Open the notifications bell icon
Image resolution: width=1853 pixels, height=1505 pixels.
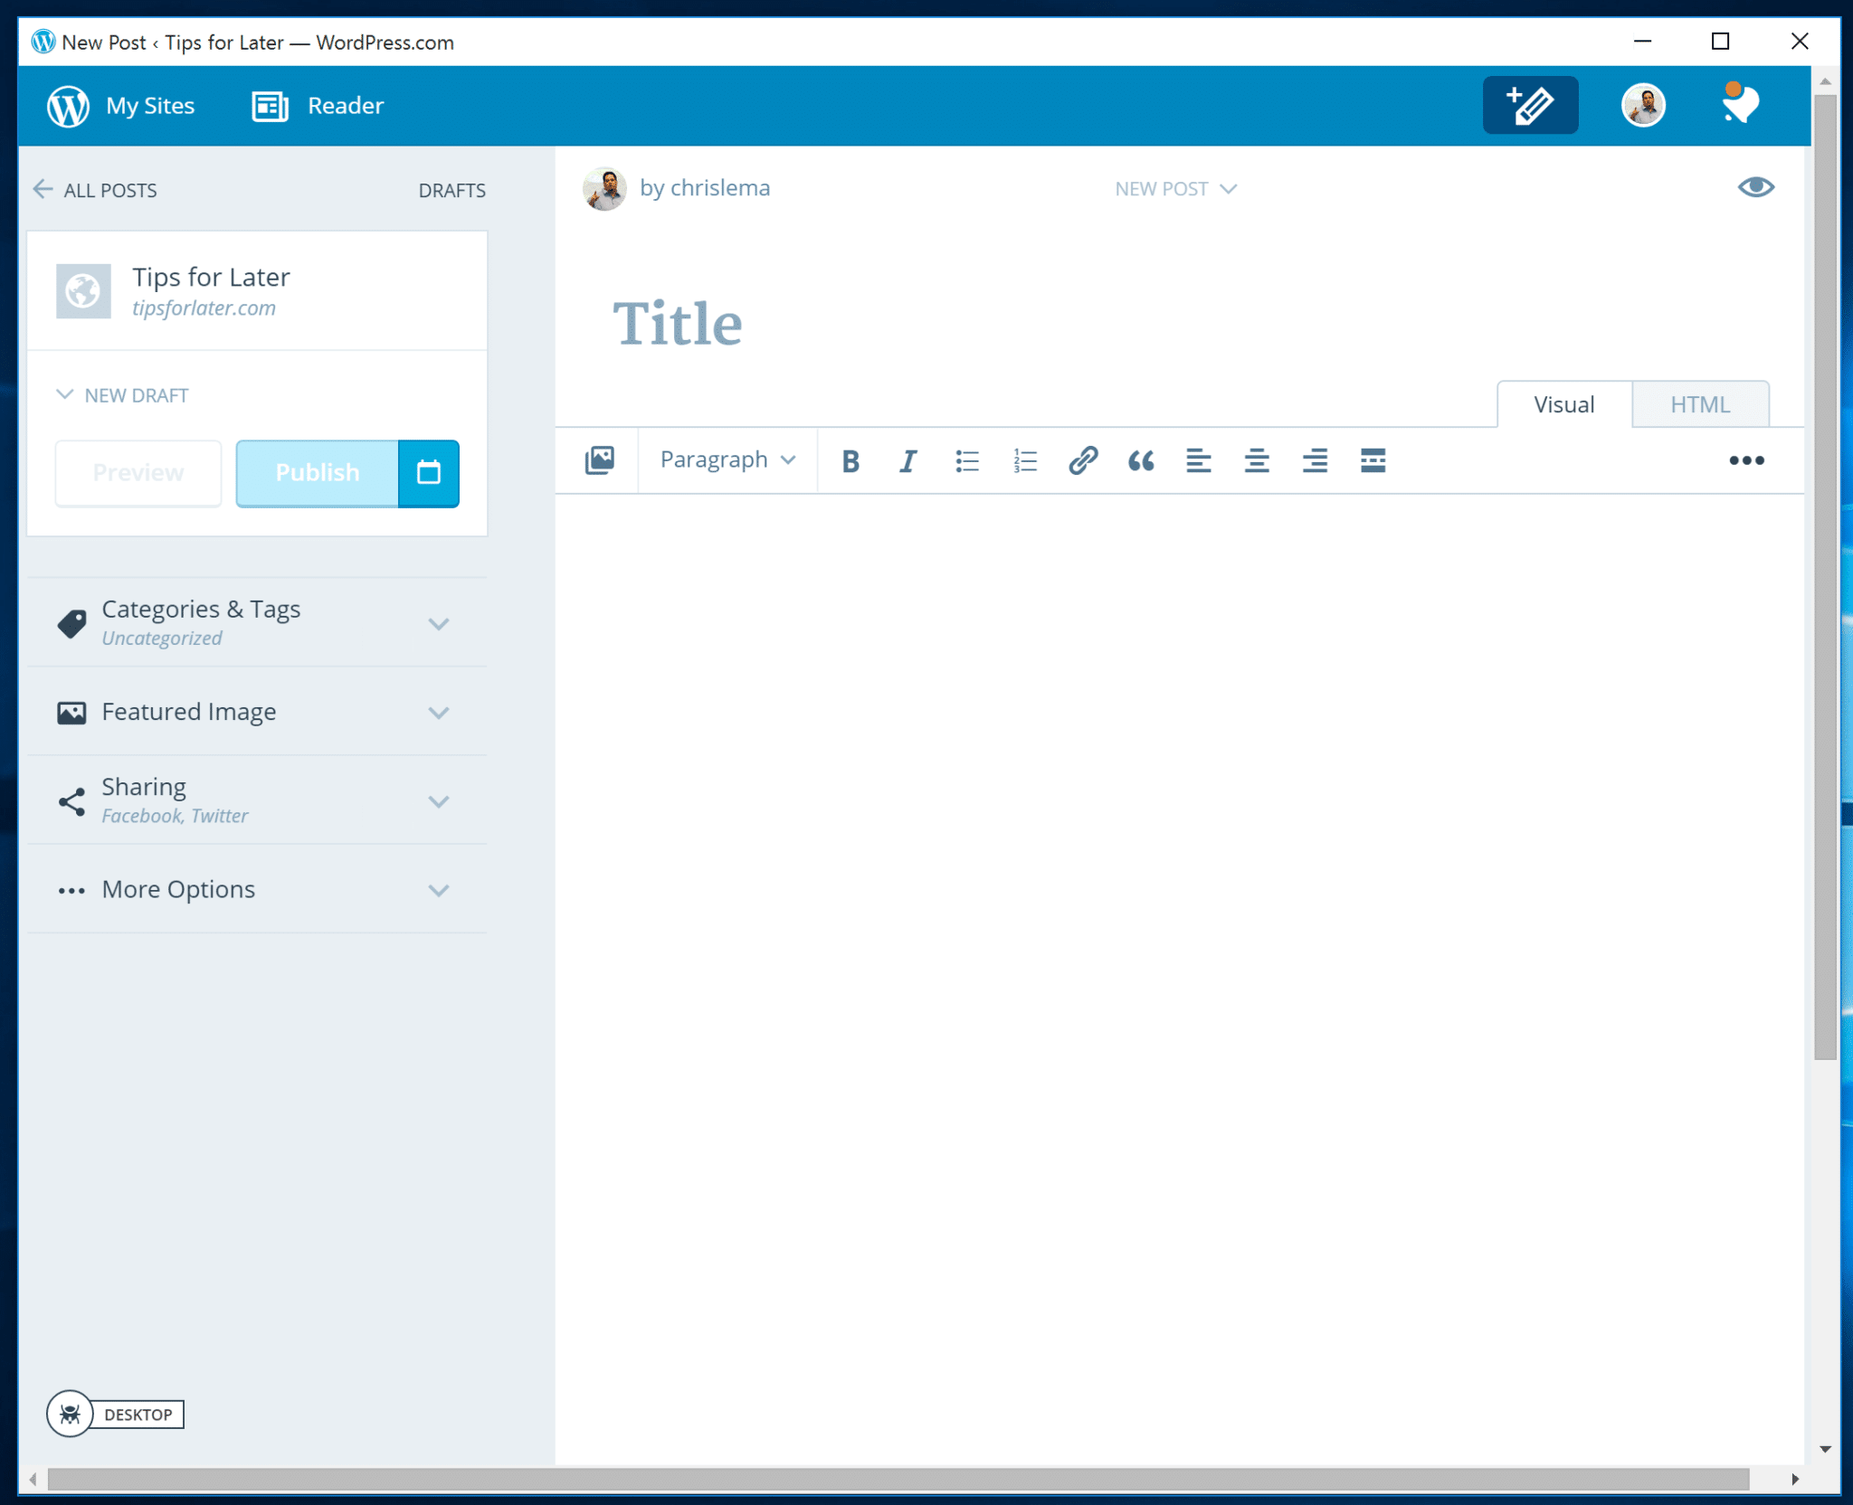click(1739, 105)
